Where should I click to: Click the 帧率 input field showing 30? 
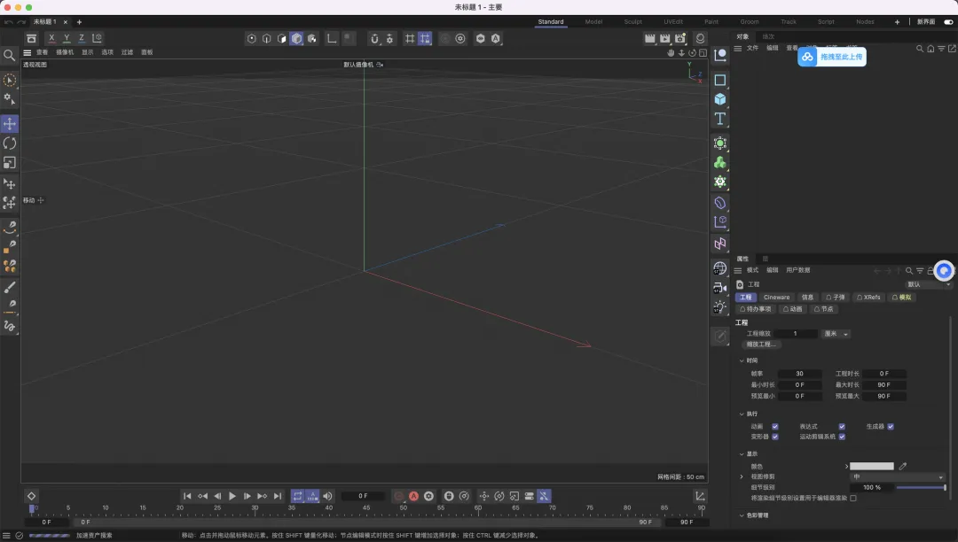point(799,374)
